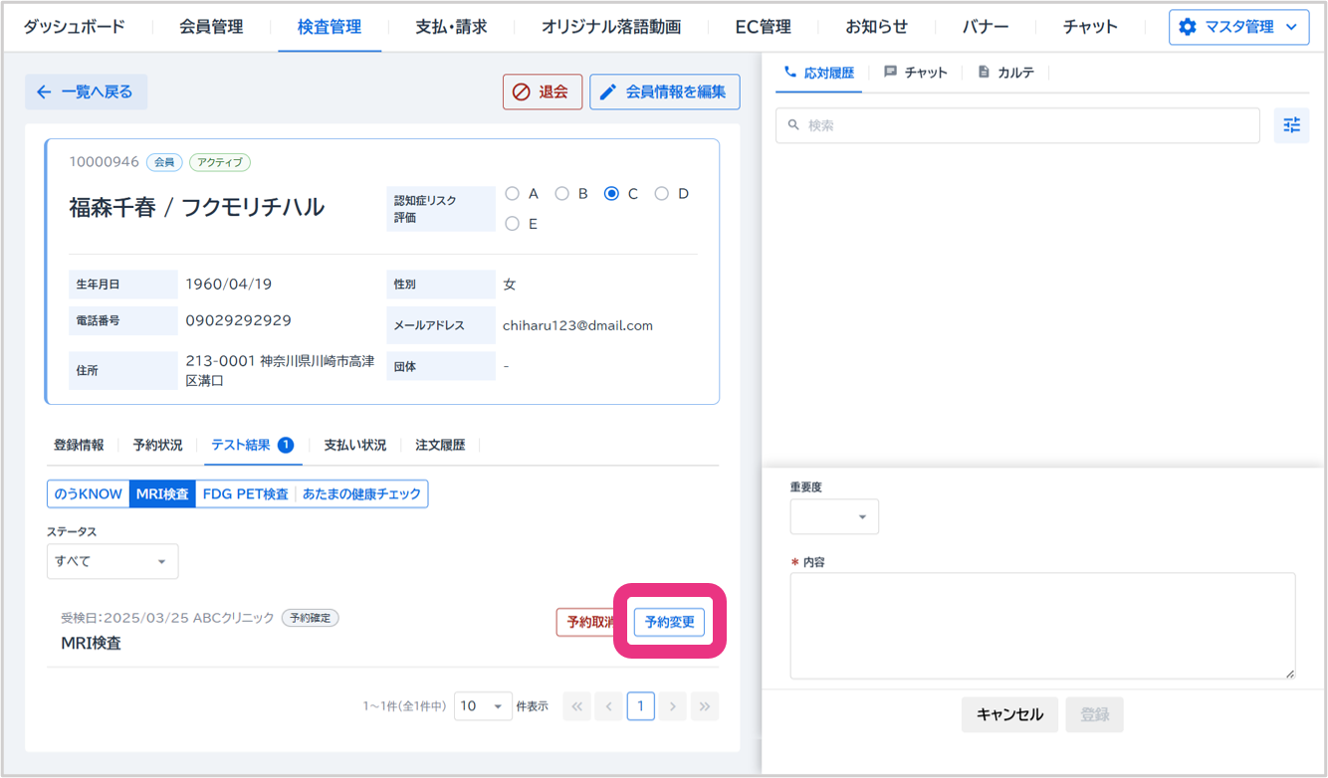Image resolution: width=1328 pixels, height=778 pixels.
Task: Jump to last page double-arrow
Action: click(704, 706)
